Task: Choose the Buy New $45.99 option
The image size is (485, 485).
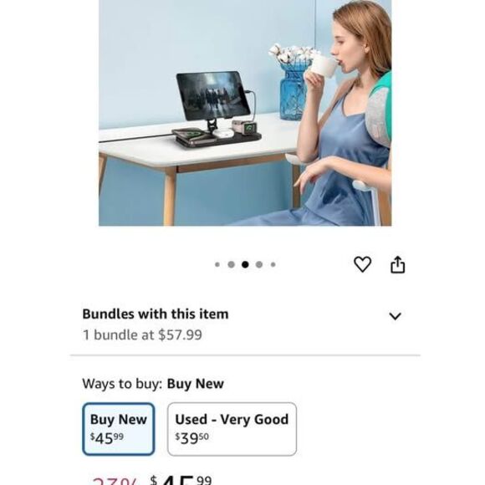Action: [119, 429]
